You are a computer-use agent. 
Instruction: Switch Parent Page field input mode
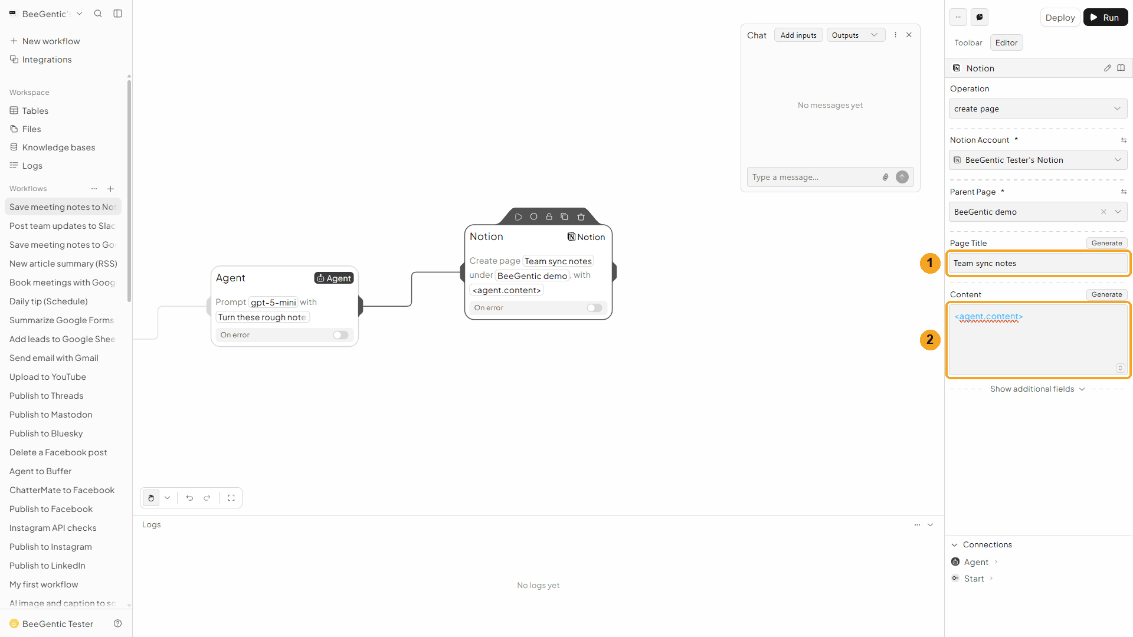[1124, 192]
